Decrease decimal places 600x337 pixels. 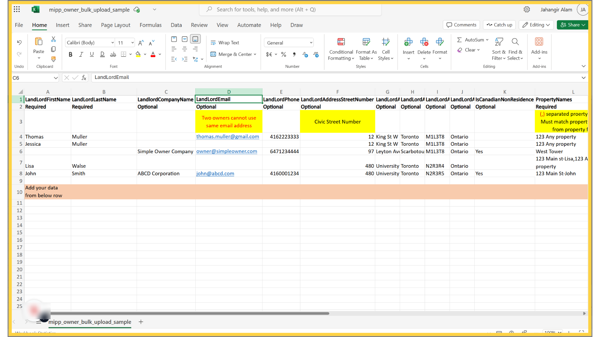pyautogui.click(x=316, y=54)
